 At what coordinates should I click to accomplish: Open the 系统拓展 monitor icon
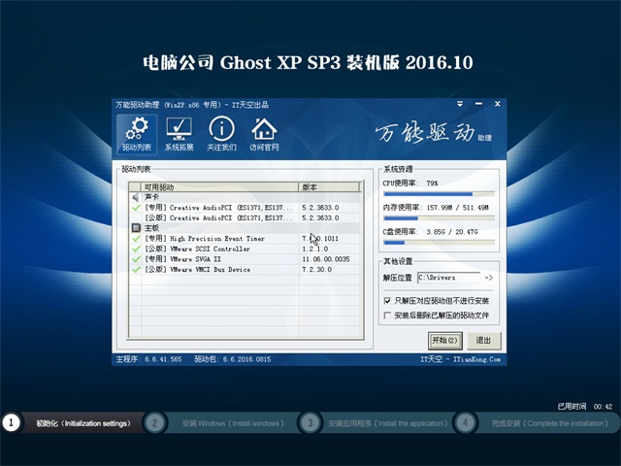pos(179,134)
